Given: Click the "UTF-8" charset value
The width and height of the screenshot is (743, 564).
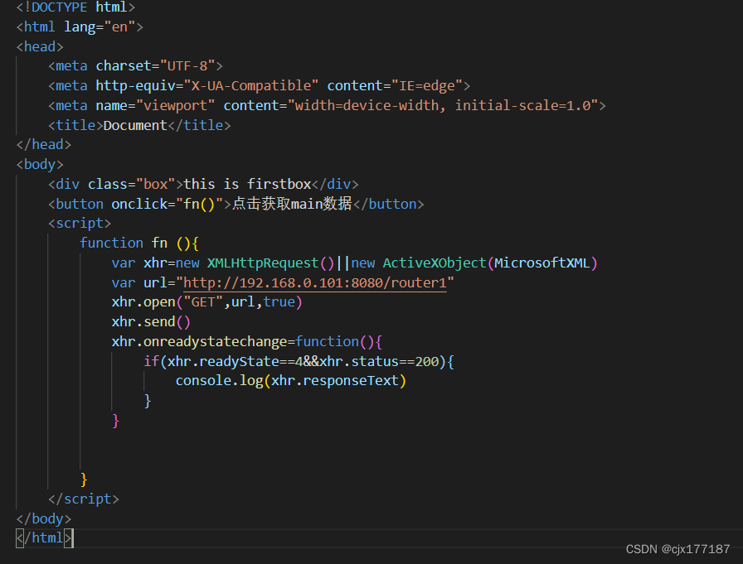Looking at the screenshot, I should (x=187, y=65).
